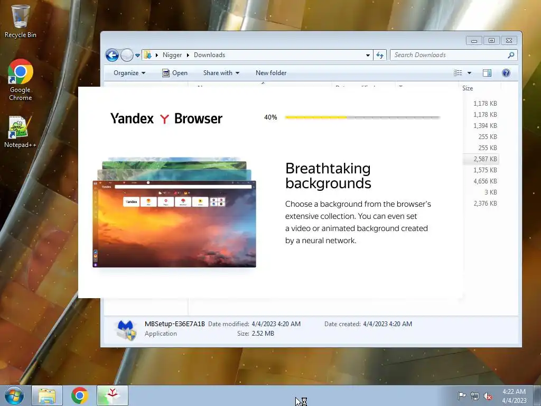541x406 pixels.
Task: Click the search magnifier icon
Action: coord(511,55)
